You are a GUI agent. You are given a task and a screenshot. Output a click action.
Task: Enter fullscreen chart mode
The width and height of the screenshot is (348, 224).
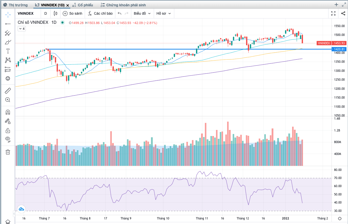coord(333,13)
